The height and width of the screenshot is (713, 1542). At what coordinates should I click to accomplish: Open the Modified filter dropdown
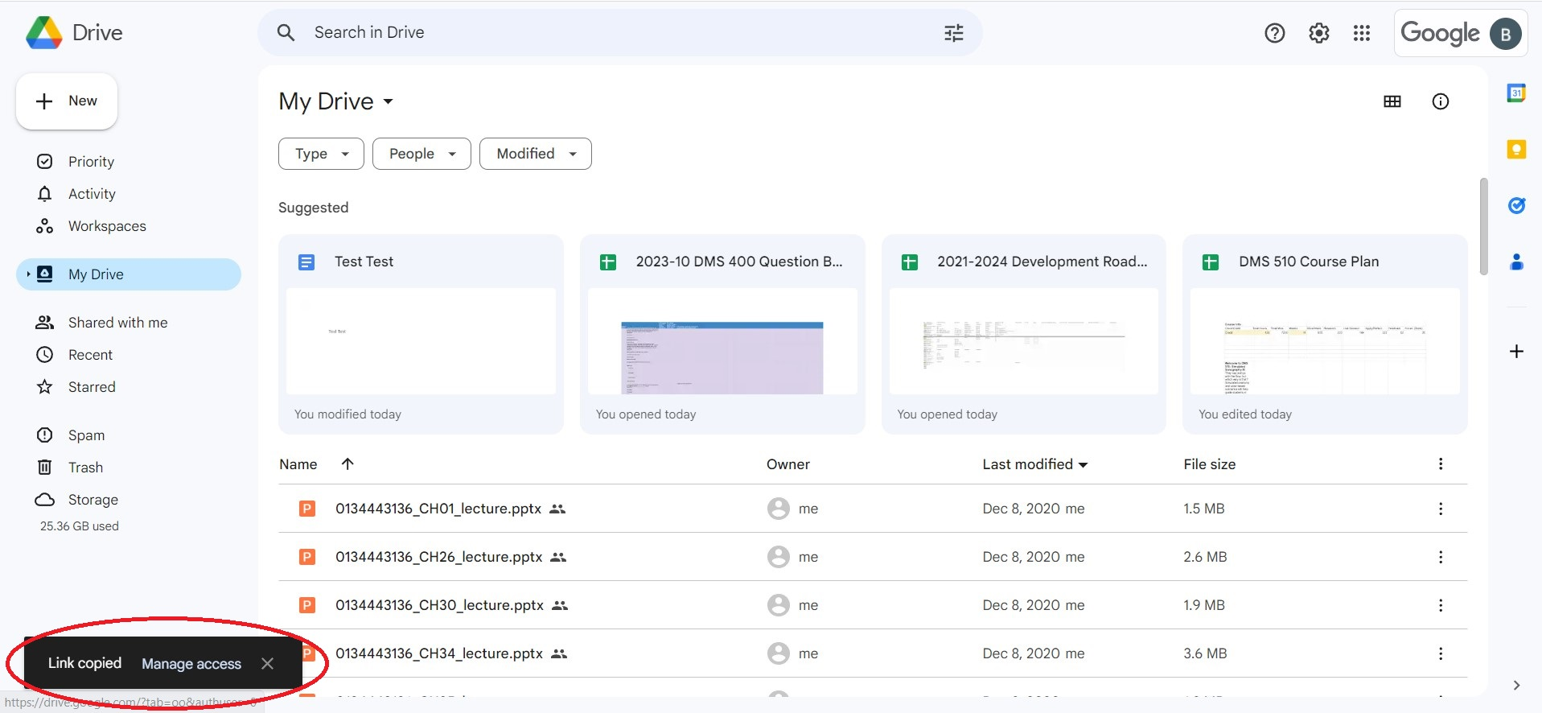[535, 154]
